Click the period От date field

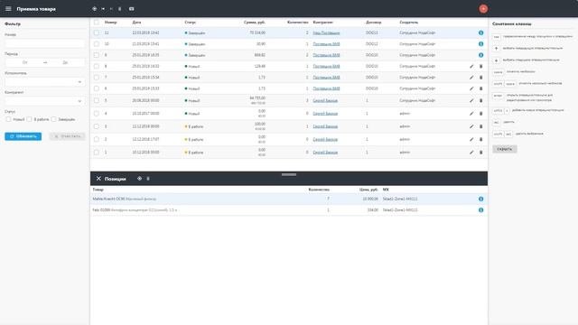click(24, 62)
